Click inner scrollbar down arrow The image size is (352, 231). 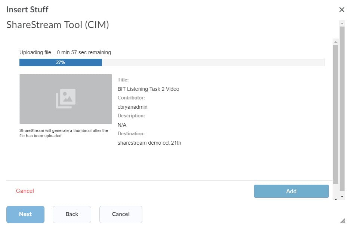pyautogui.click(x=336, y=199)
